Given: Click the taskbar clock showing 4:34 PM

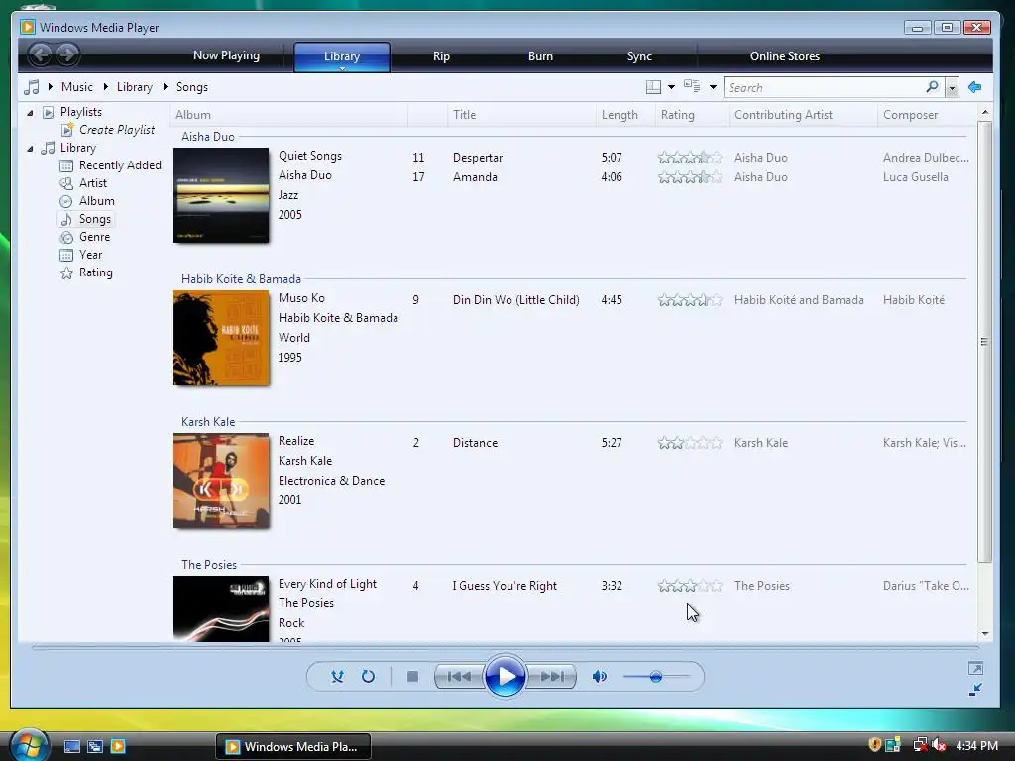Looking at the screenshot, I should 976,746.
